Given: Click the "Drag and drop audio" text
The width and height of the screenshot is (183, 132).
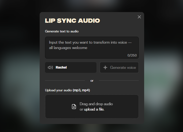Looking at the screenshot, I should (96, 104).
